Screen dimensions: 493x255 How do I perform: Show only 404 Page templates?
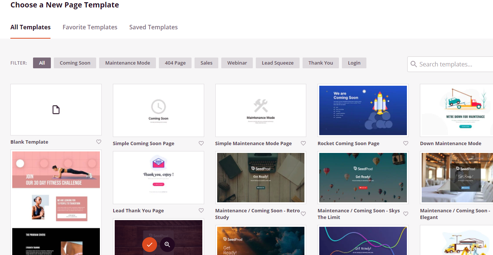click(x=175, y=63)
